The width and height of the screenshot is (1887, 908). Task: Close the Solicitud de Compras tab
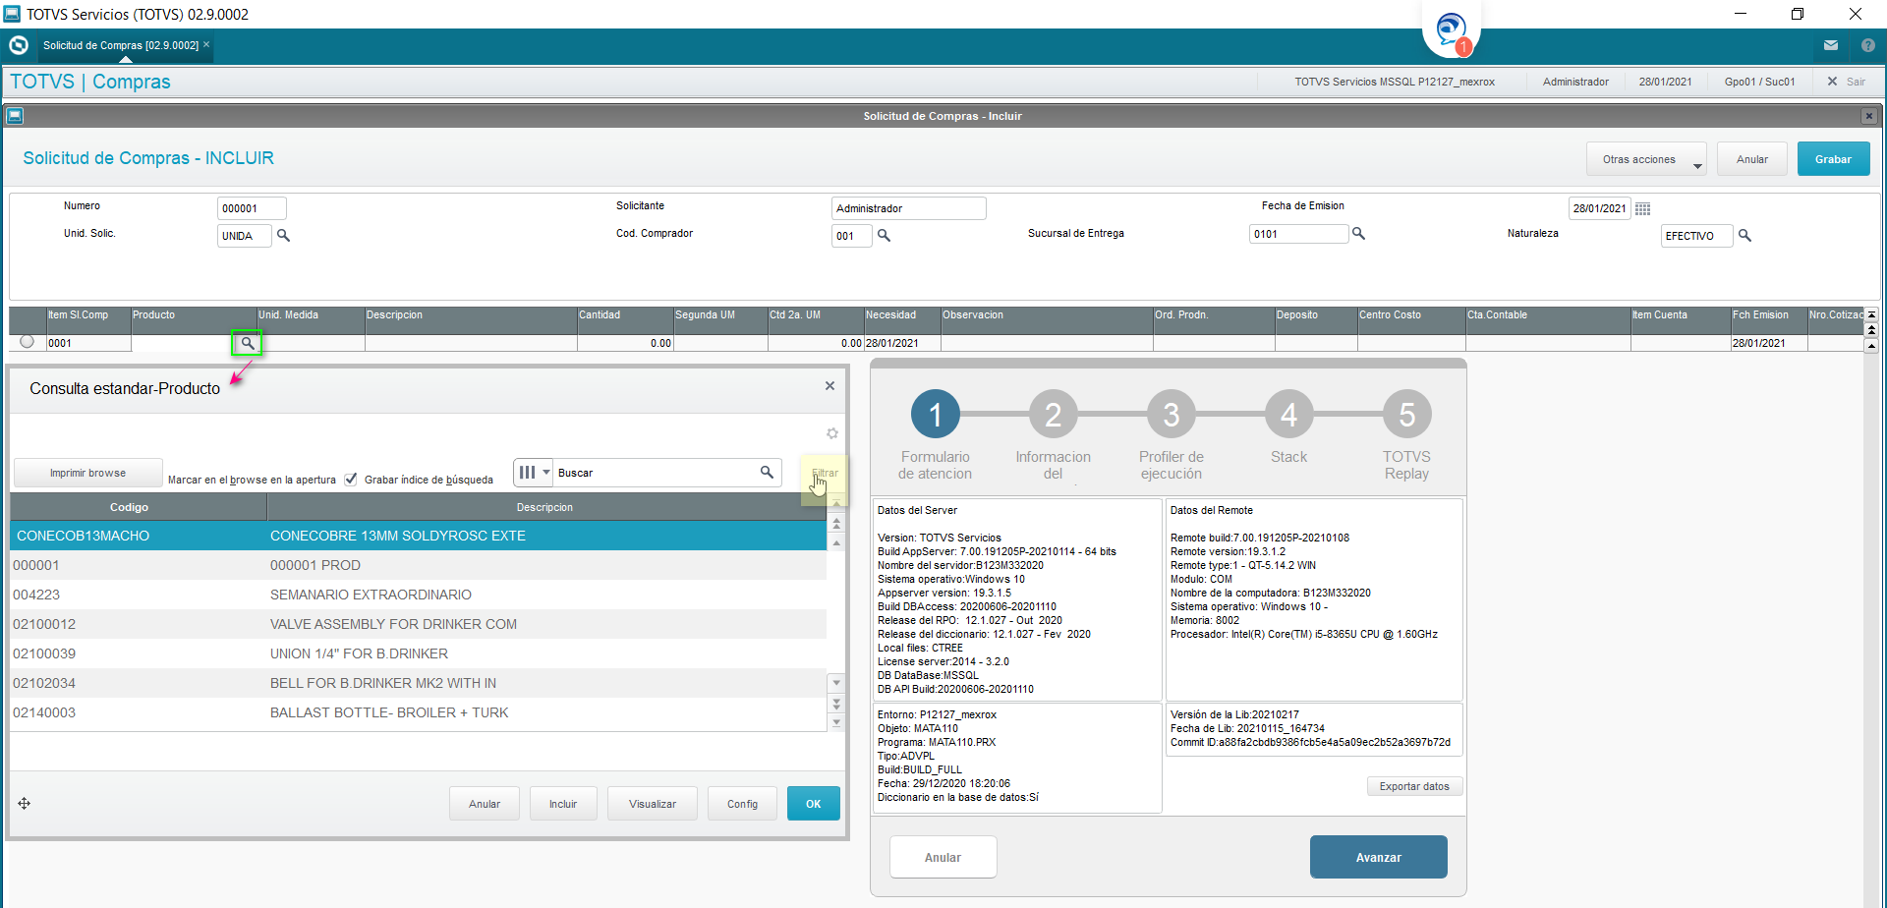206,44
